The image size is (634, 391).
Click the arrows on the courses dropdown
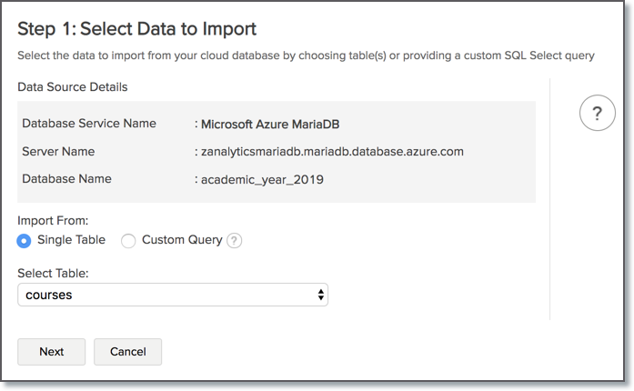coord(320,295)
